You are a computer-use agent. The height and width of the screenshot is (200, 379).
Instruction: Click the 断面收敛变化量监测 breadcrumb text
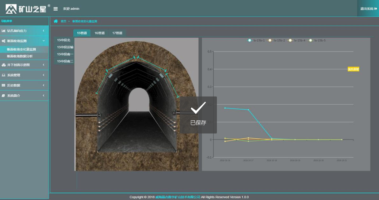(x=85, y=21)
